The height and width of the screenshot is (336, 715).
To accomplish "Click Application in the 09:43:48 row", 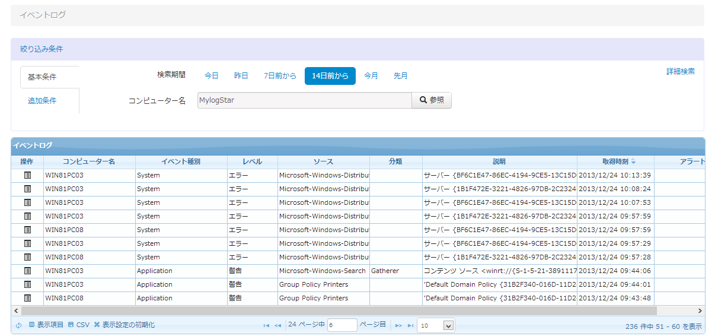I will point(181,298).
